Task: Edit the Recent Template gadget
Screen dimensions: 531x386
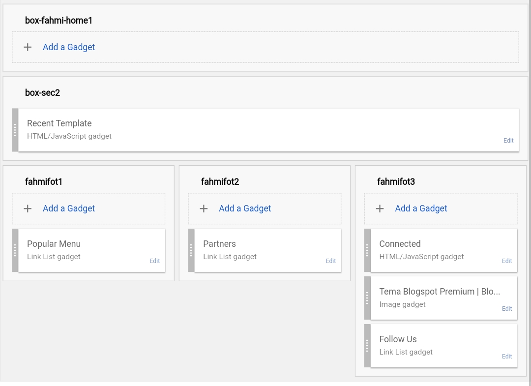Action: [x=508, y=141]
